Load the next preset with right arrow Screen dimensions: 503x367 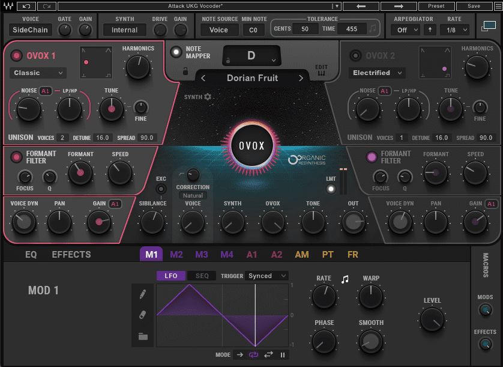point(399,6)
